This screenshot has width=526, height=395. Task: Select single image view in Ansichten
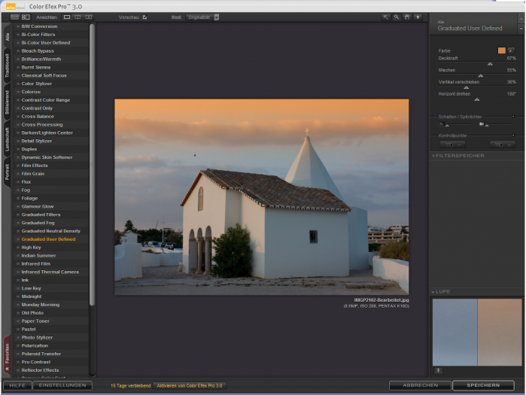click(x=67, y=17)
